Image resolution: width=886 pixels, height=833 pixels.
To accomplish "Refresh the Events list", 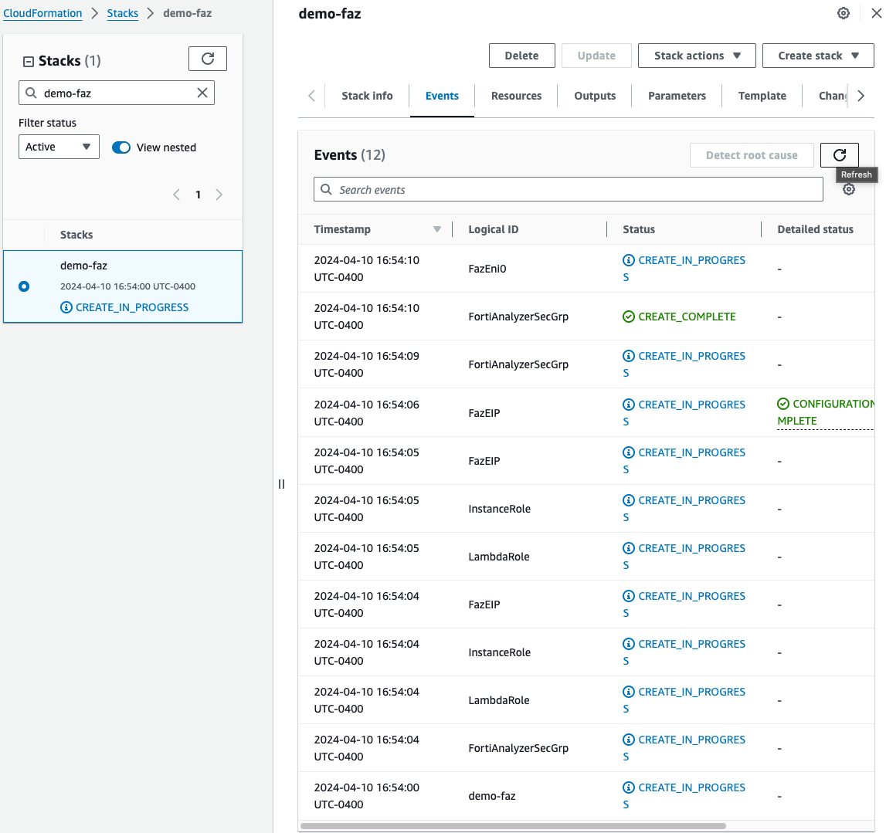I will point(839,155).
